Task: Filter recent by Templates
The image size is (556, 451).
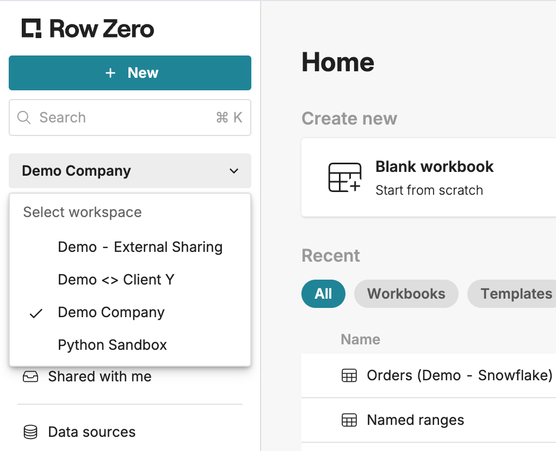Action: (x=512, y=294)
